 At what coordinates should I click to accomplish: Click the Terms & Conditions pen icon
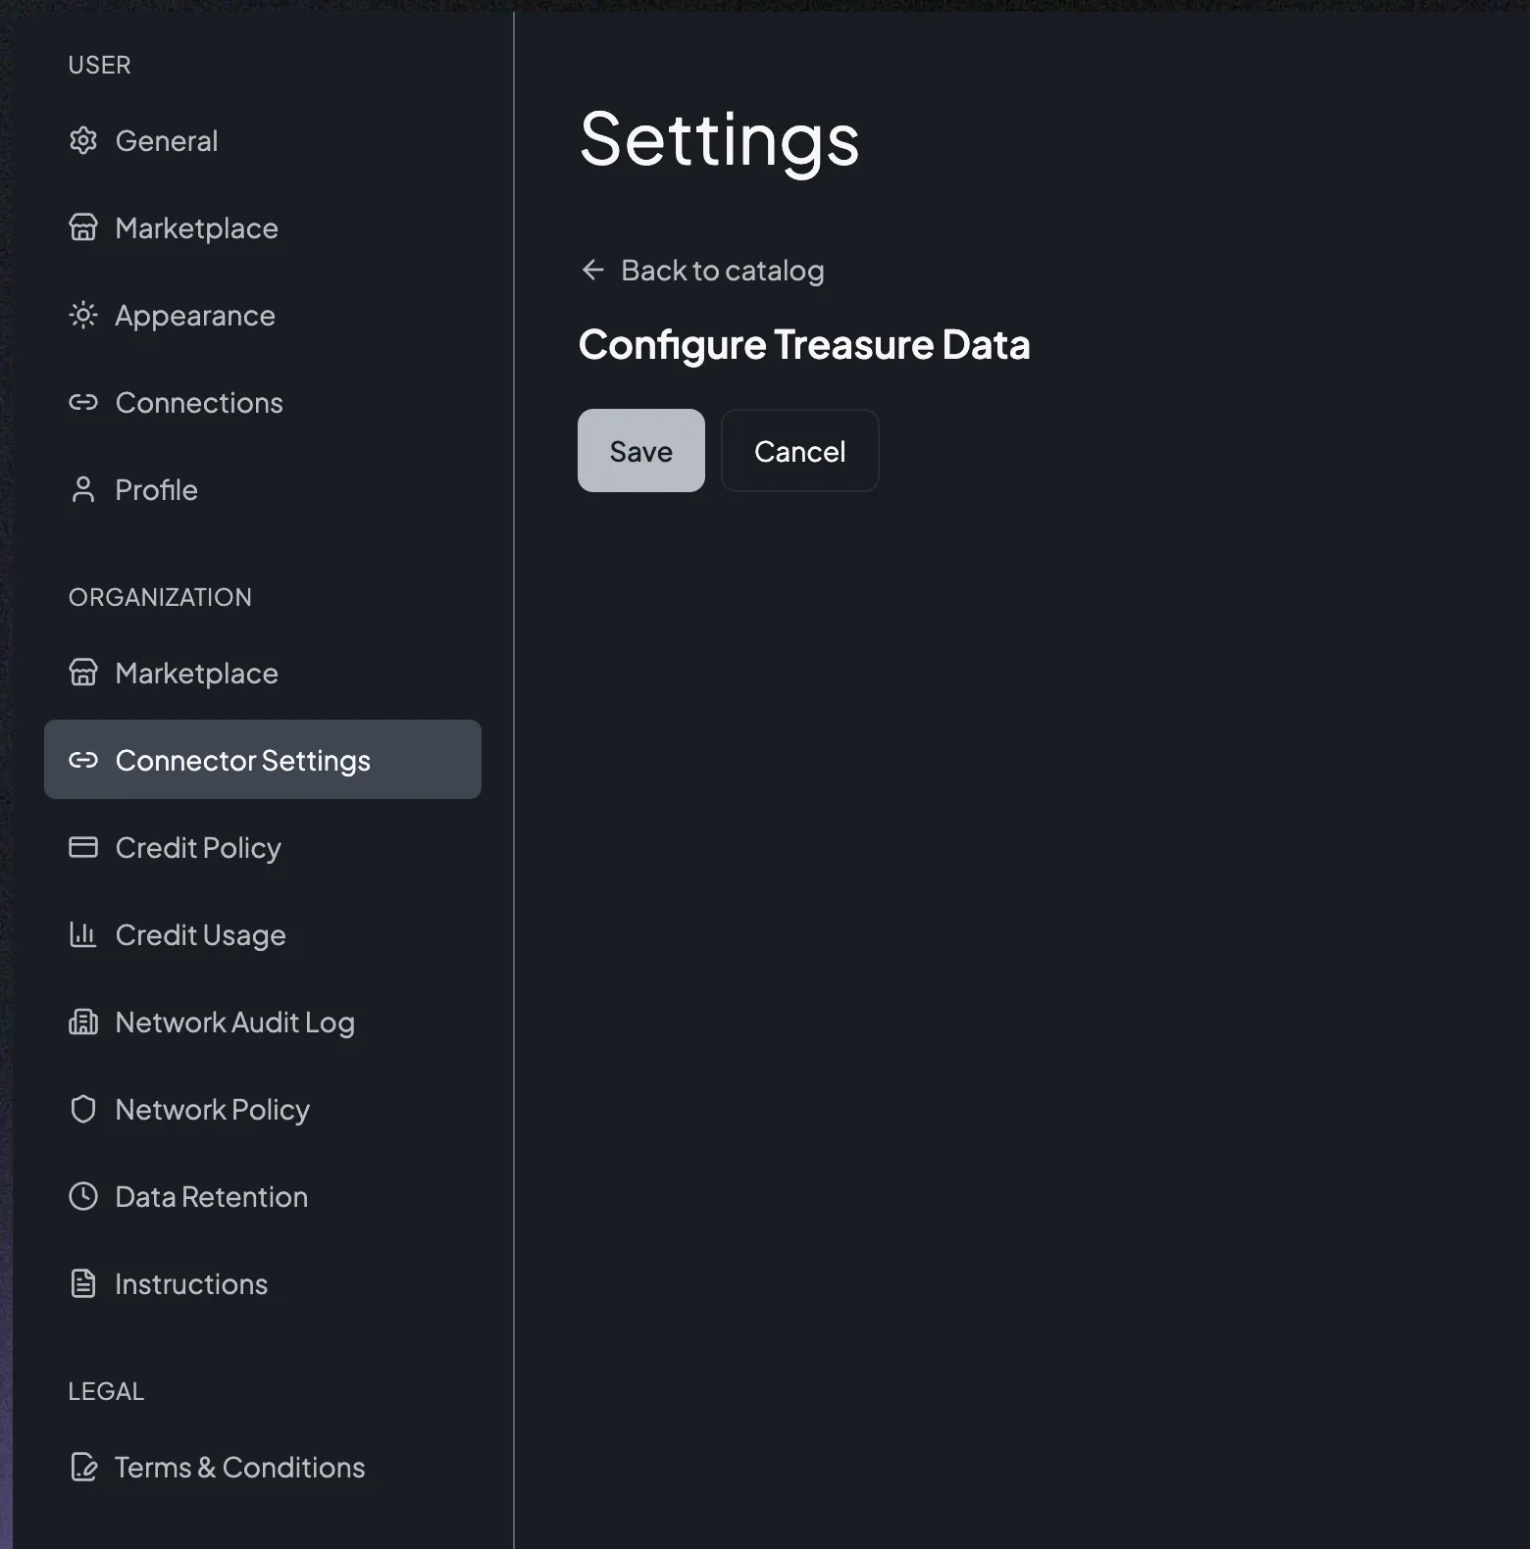[x=83, y=1468]
